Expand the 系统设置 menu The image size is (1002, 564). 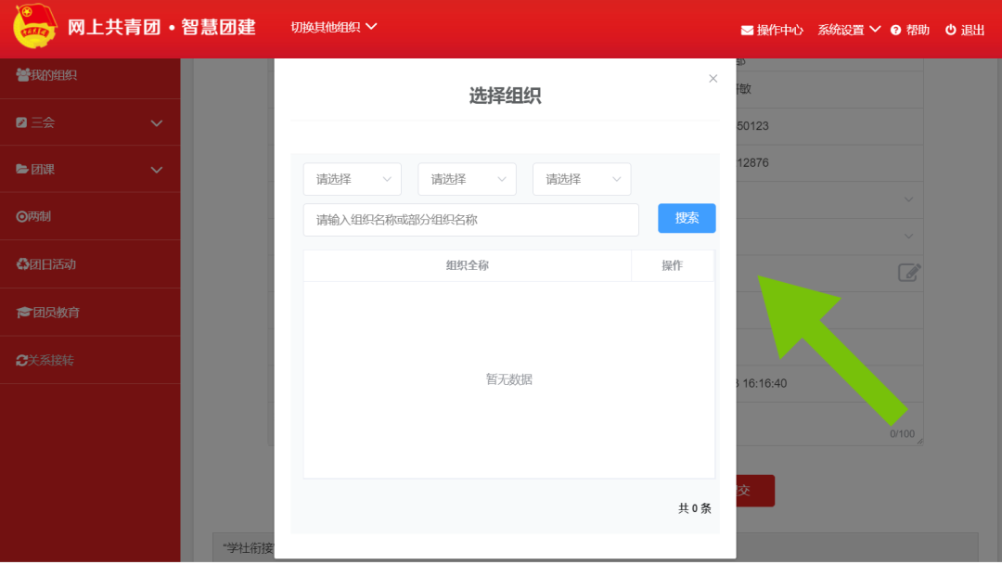pyautogui.click(x=849, y=30)
